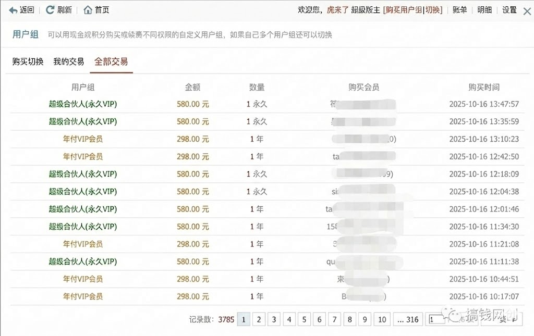
Task: Open 设置 from the top menu
Action: [x=509, y=10]
